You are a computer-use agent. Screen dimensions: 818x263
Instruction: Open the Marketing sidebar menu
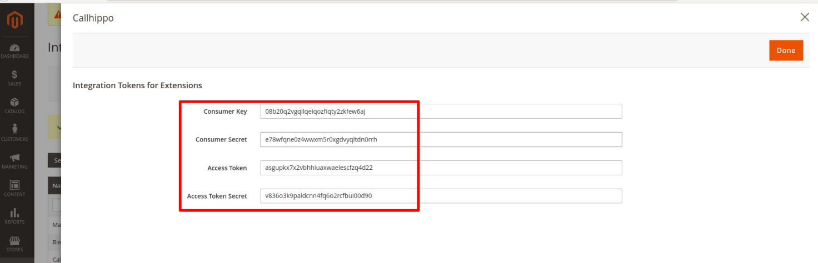tap(15, 161)
